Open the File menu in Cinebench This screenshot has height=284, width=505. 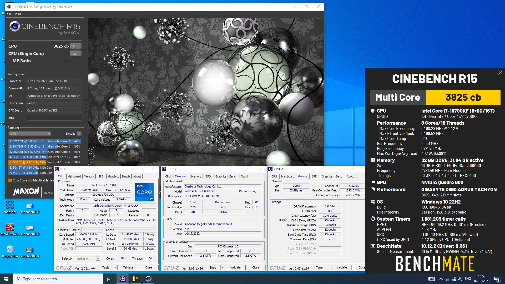(9, 14)
